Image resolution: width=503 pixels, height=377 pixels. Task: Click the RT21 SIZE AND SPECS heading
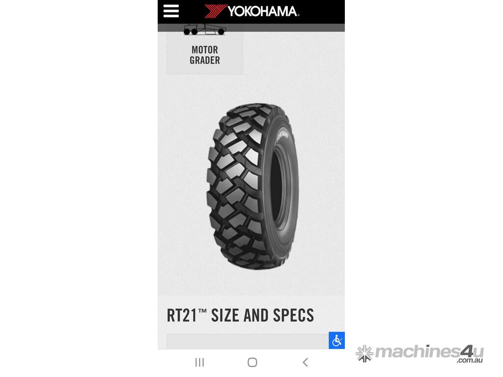(x=240, y=315)
